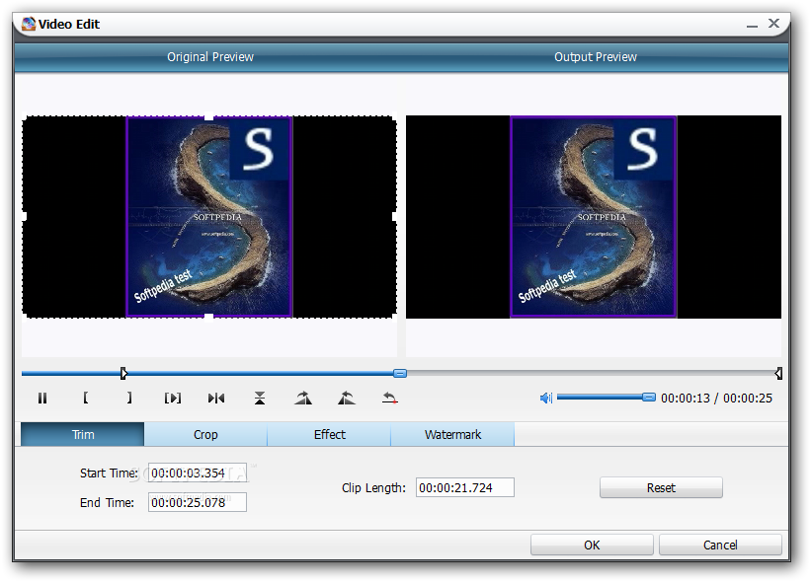This screenshot has width=811, height=582.
Task: Flip video horizontally
Action: coord(216,399)
